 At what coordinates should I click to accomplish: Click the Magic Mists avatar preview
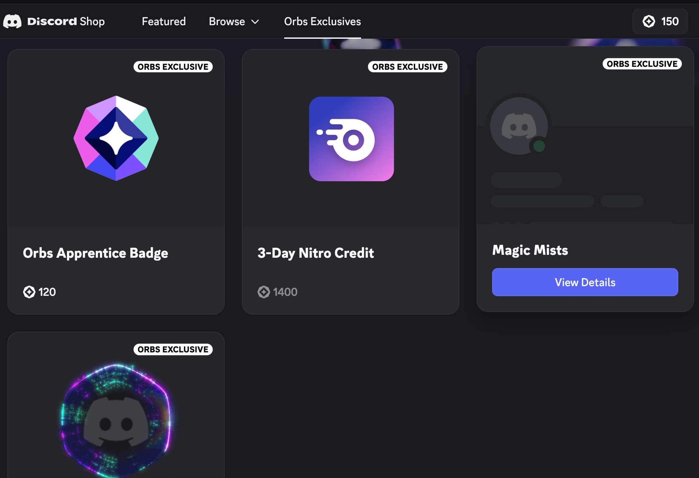tap(519, 126)
